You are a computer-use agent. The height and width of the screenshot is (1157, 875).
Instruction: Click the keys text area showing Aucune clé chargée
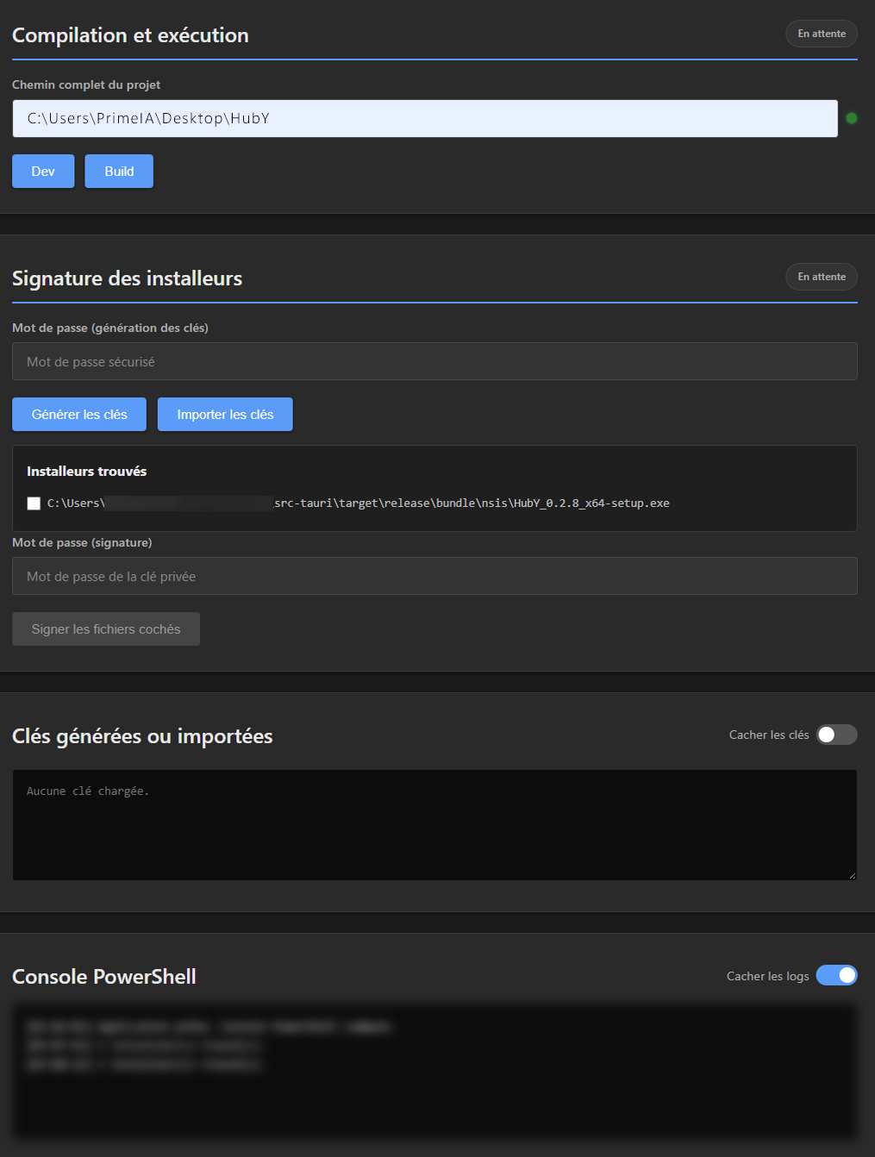point(434,825)
